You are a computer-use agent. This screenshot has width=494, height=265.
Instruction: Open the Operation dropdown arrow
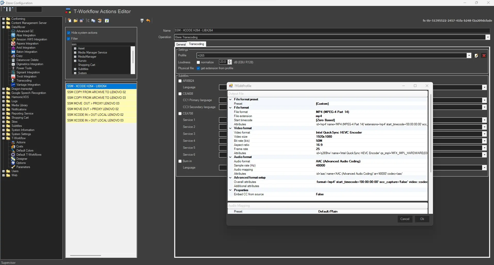pos(488,37)
